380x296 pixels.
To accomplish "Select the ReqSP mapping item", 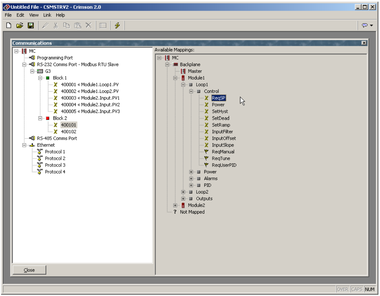I will pyautogui.click(x=219, y=98).
